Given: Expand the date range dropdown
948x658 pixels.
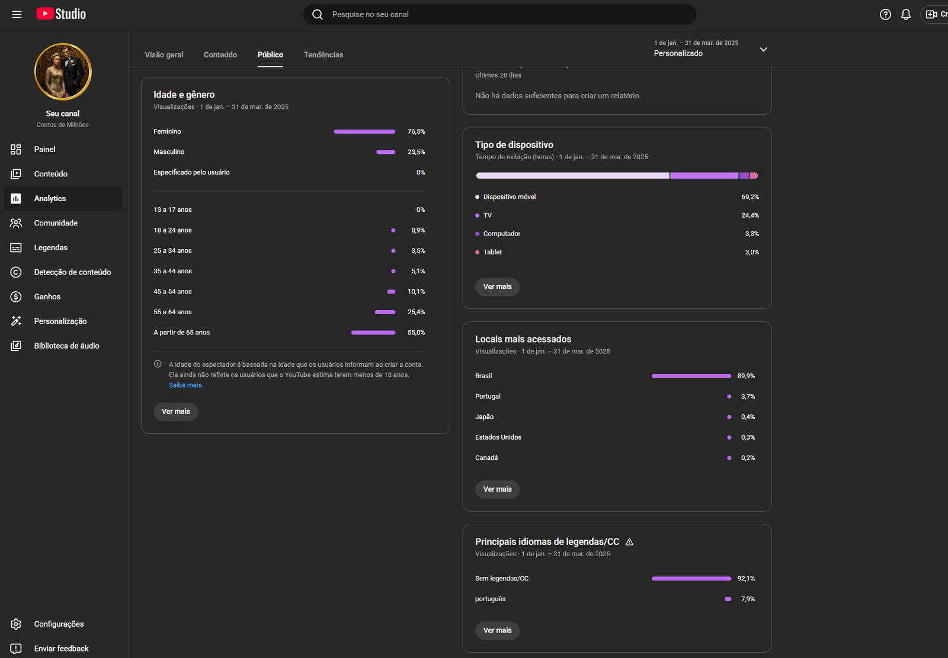Looking at the screenshot, I should click(763, 49).
